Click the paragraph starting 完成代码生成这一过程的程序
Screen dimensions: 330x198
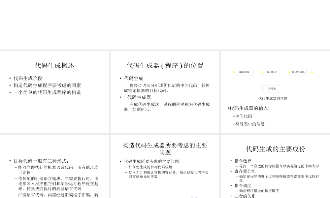[167, 107]
